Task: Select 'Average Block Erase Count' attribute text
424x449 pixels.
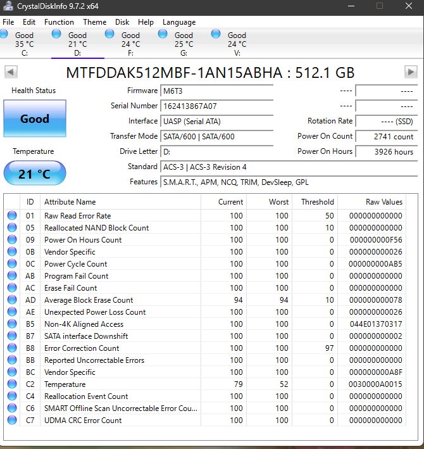Action: 89,300
